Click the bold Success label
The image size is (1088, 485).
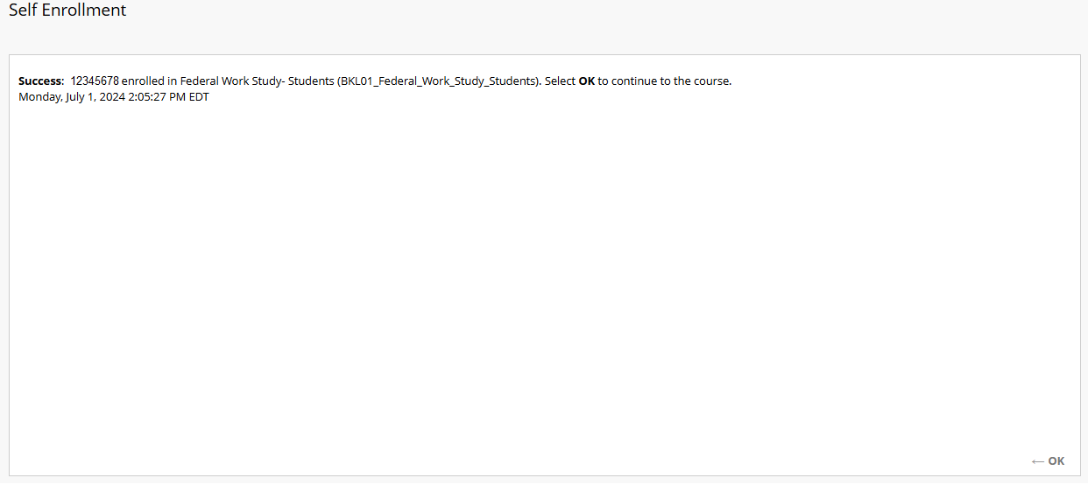(x=41, y=81)
